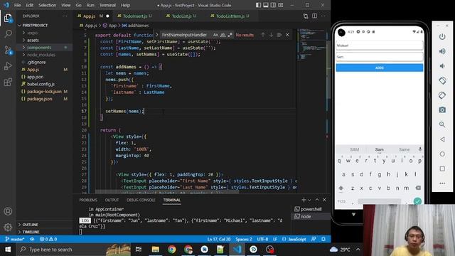This screenshot has height=256, width=455.
Task: Rotate the emulator right
Action: [x=442, y=95]
